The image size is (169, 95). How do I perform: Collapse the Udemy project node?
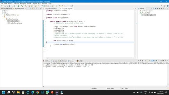coord(1,13)
